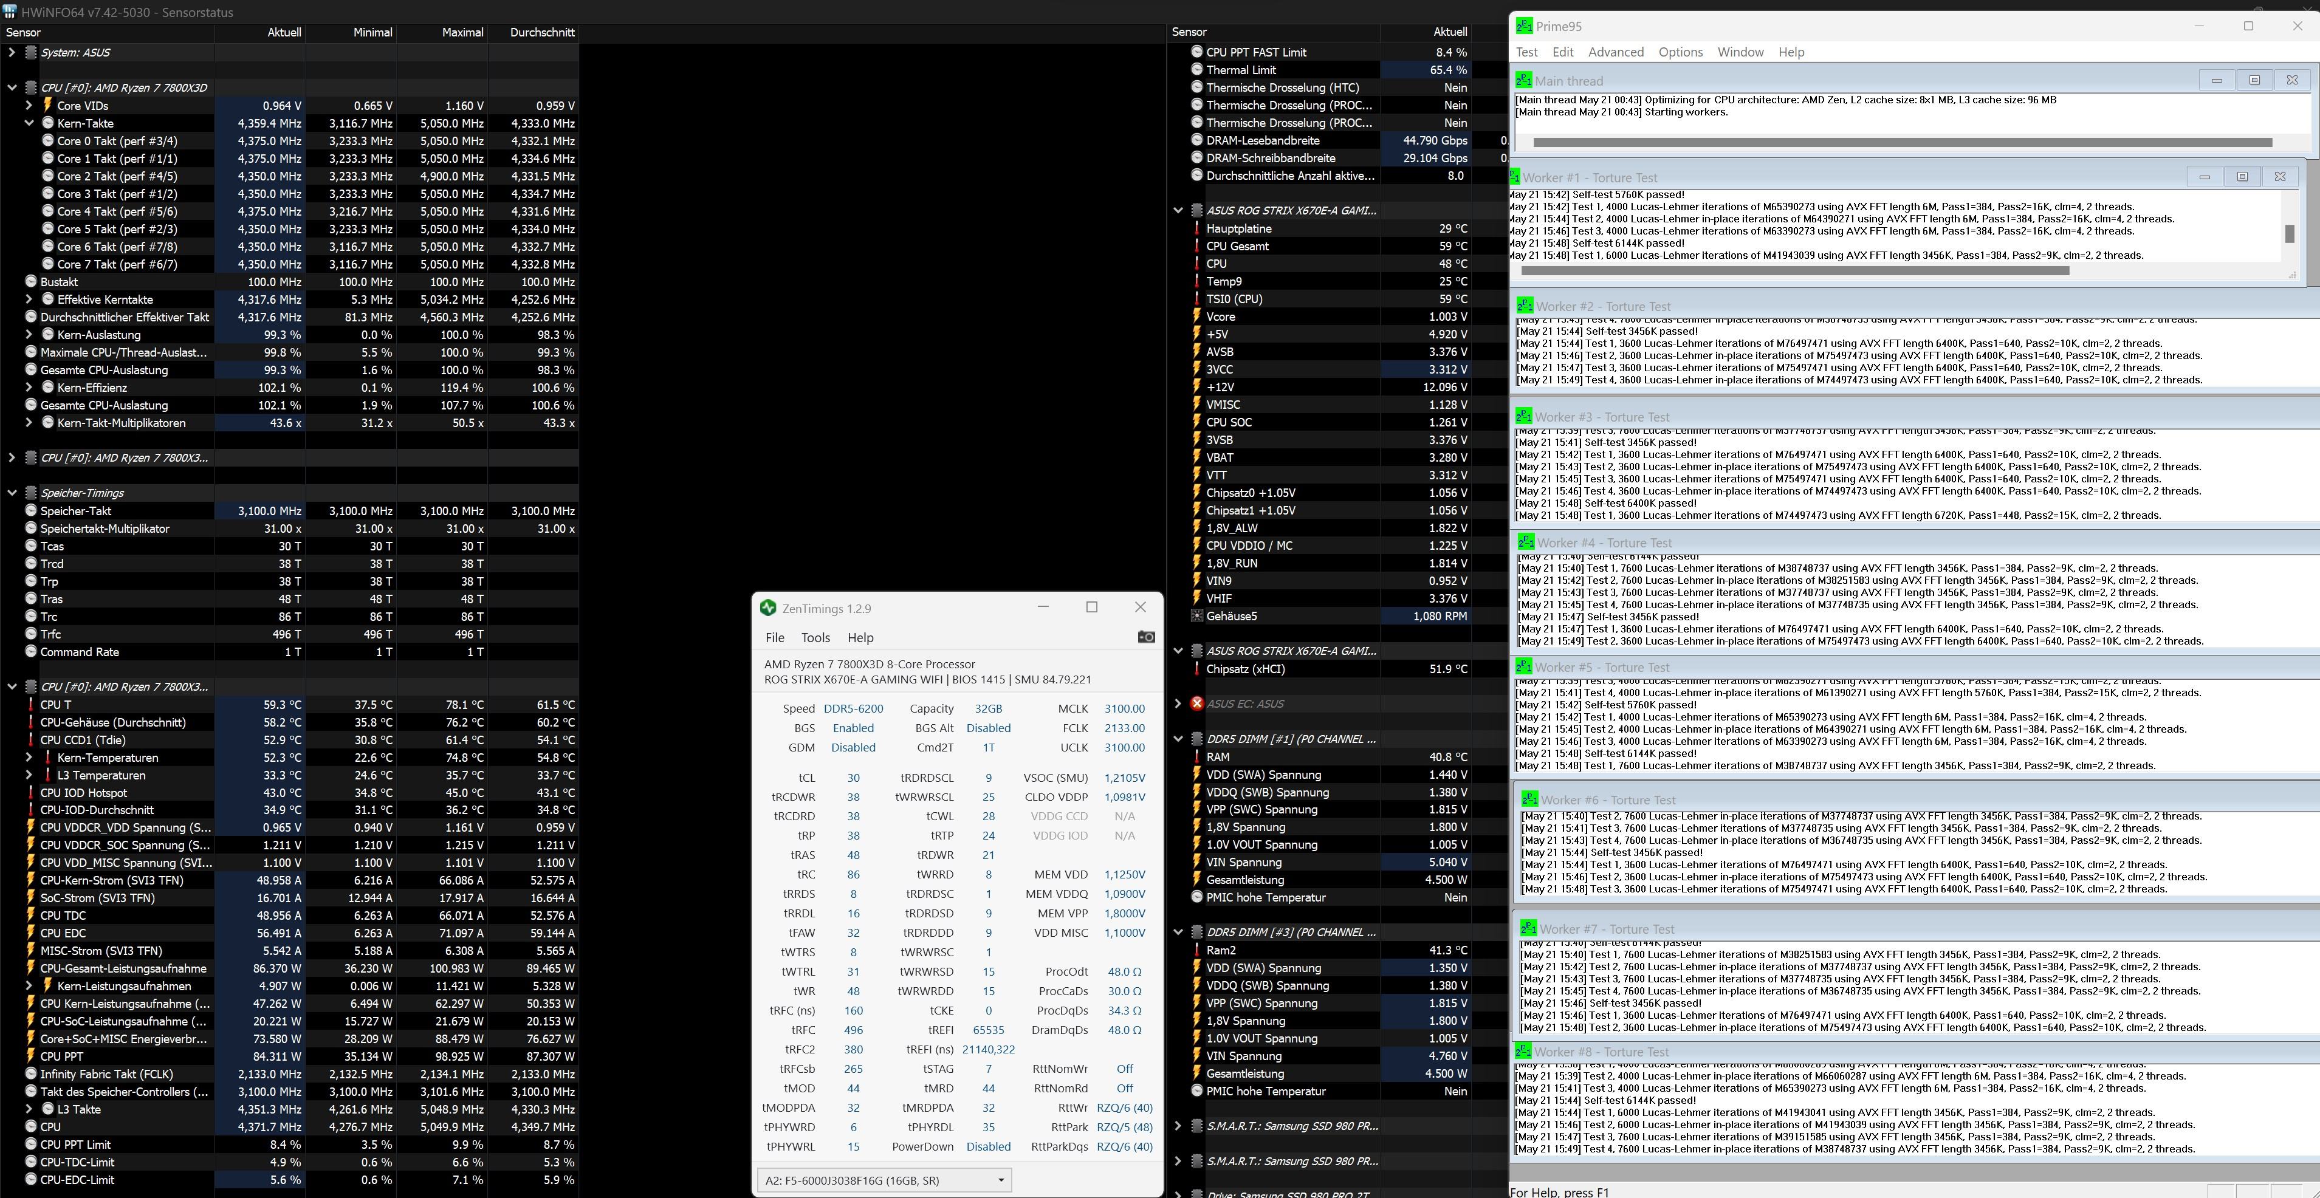Click the Worker #1 horizontal scrollbar
This screenshot has height=1198, width=2320.
tap(1794, 270)
